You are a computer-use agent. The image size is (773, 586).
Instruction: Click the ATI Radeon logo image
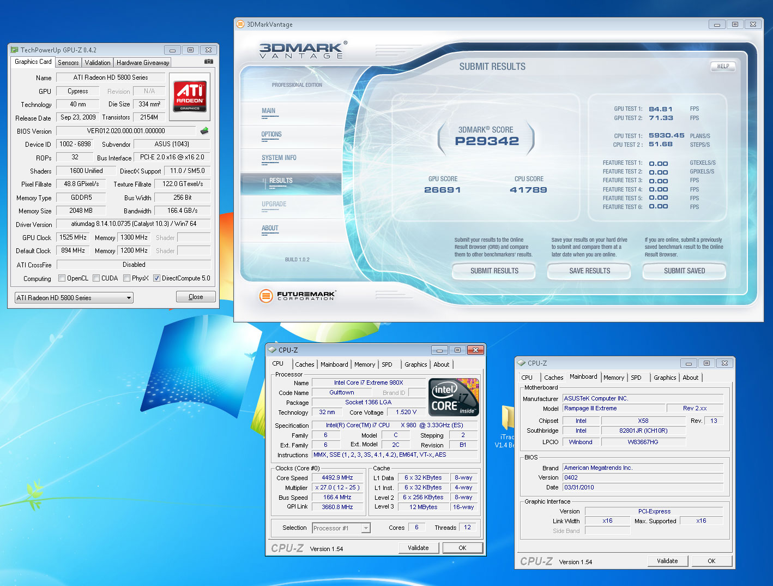tap(190, 96)
